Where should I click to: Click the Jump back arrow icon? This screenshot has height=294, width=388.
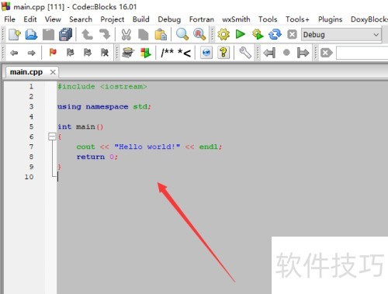pos(14,53)
